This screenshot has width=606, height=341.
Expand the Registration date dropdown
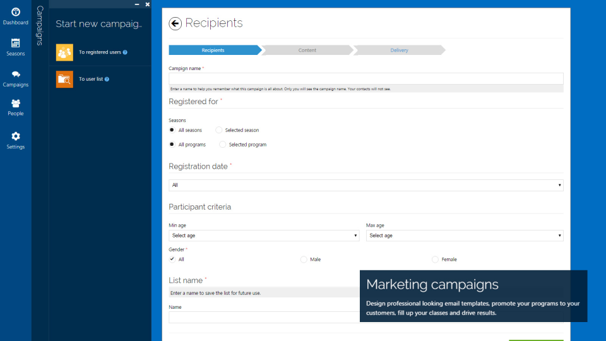[x=365, y=185]
